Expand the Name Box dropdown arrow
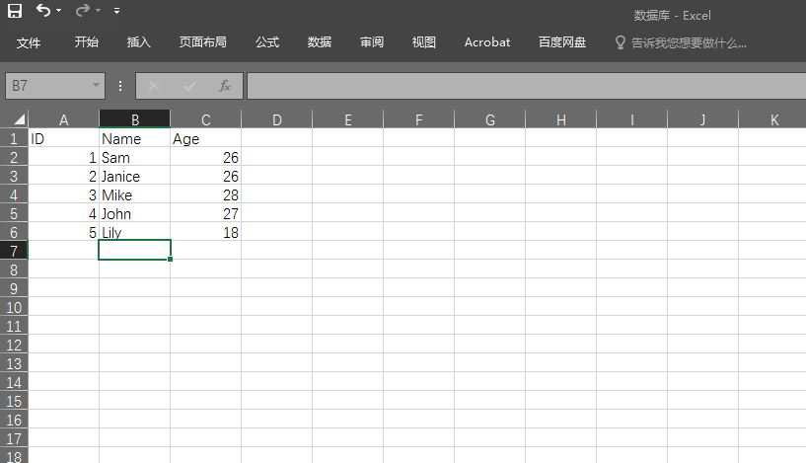 (96, 85)
